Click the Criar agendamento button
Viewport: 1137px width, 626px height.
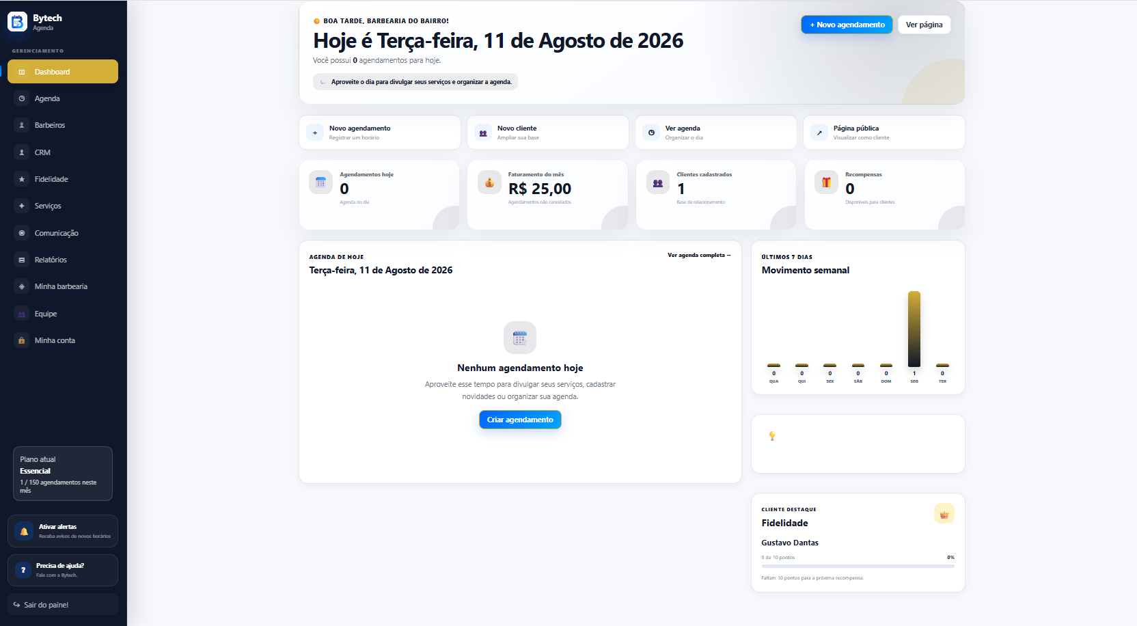tap(520, 420)
